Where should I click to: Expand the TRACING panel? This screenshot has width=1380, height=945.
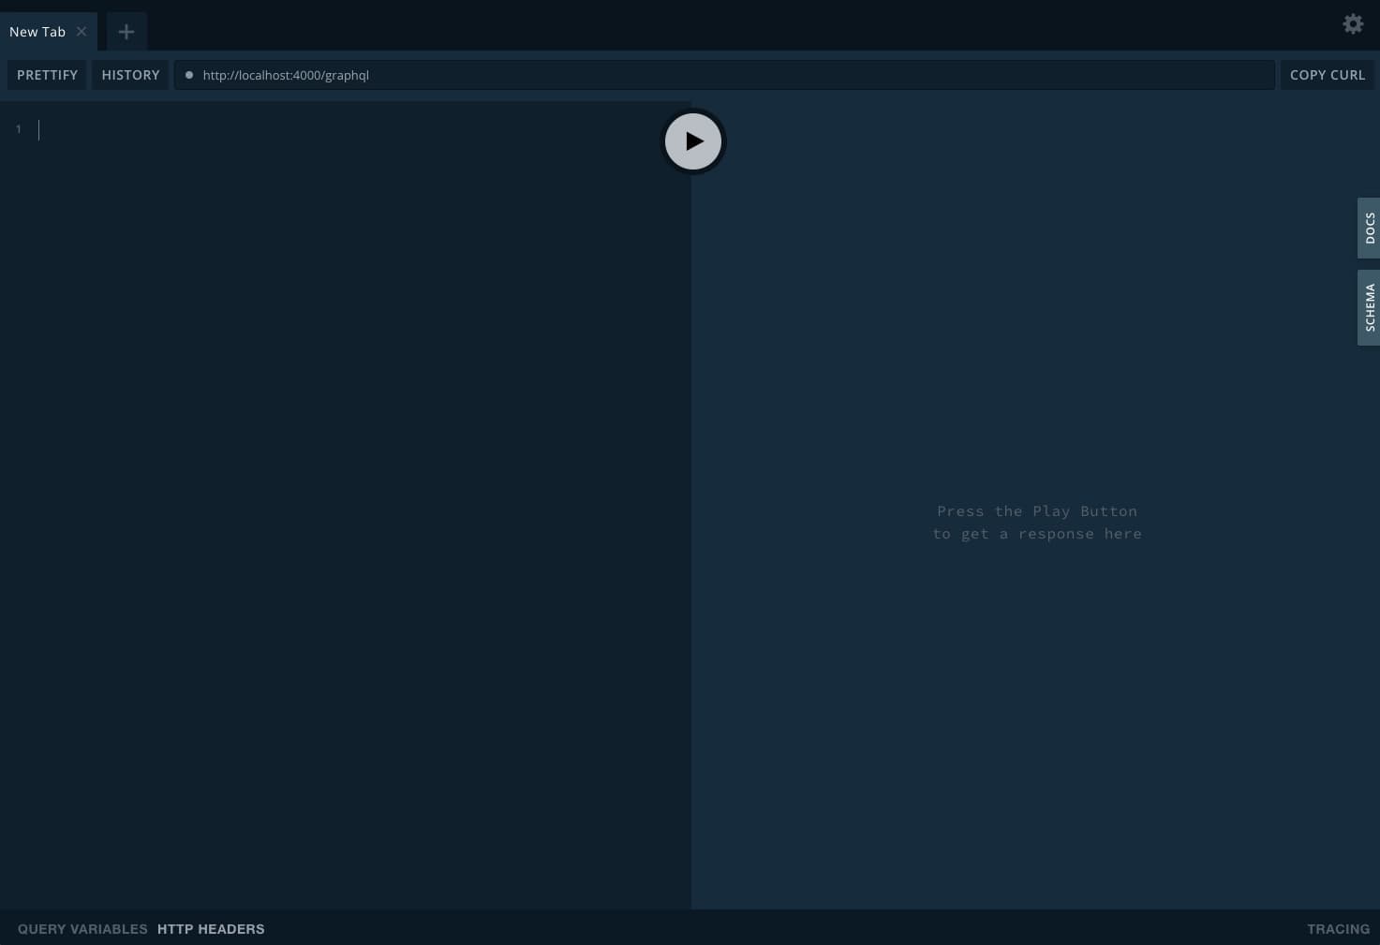1338,929
